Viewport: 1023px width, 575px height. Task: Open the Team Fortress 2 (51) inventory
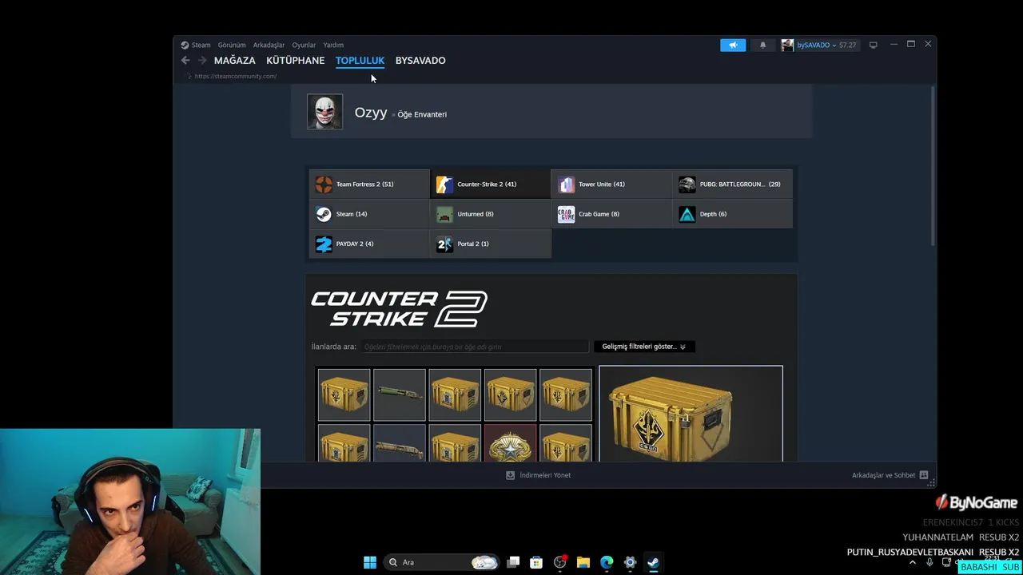click(369, 184)
